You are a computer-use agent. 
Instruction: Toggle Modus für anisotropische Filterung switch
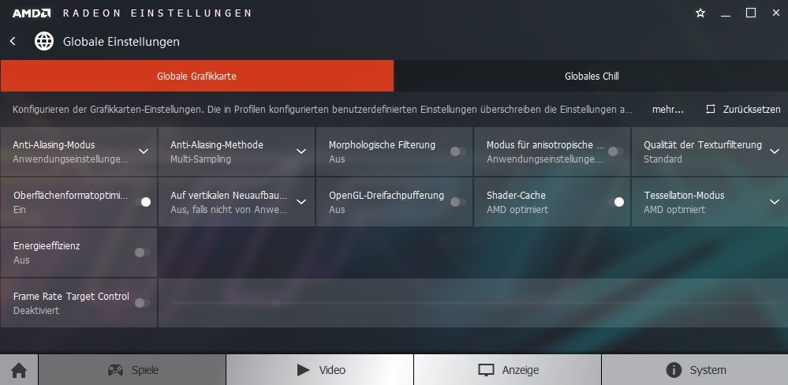pos(615,151)
